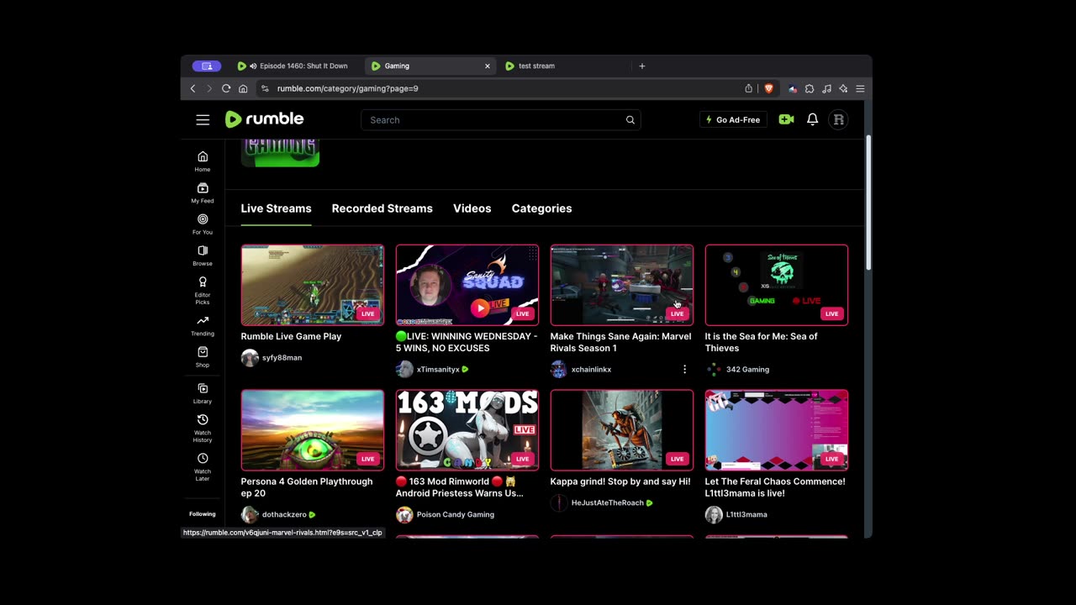Click browser forward arrow
Viewport: 1076px width, 605px height.
pos(209,88)
